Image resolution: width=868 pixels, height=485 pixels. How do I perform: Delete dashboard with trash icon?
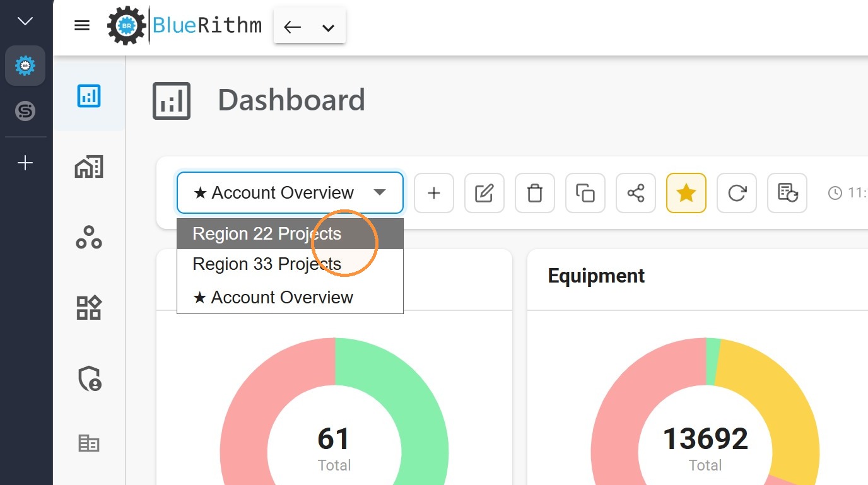(535, 193)
